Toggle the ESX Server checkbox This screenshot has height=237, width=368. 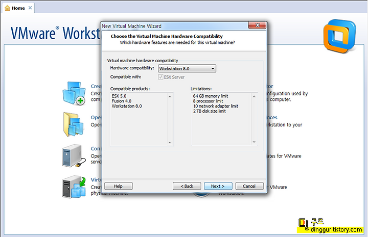[x=160, y=77]
